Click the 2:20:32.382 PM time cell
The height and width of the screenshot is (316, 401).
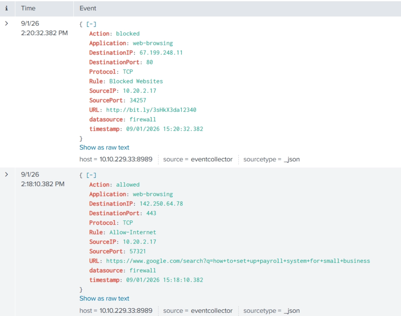click(44, 28)
